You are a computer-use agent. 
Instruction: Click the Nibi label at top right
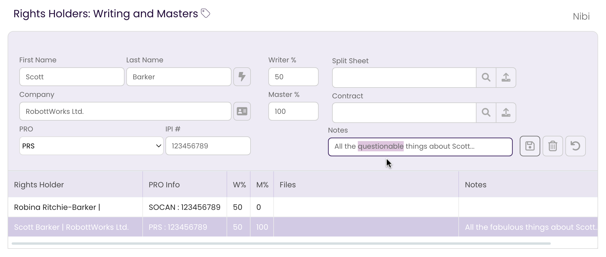[x=581, y=16]
